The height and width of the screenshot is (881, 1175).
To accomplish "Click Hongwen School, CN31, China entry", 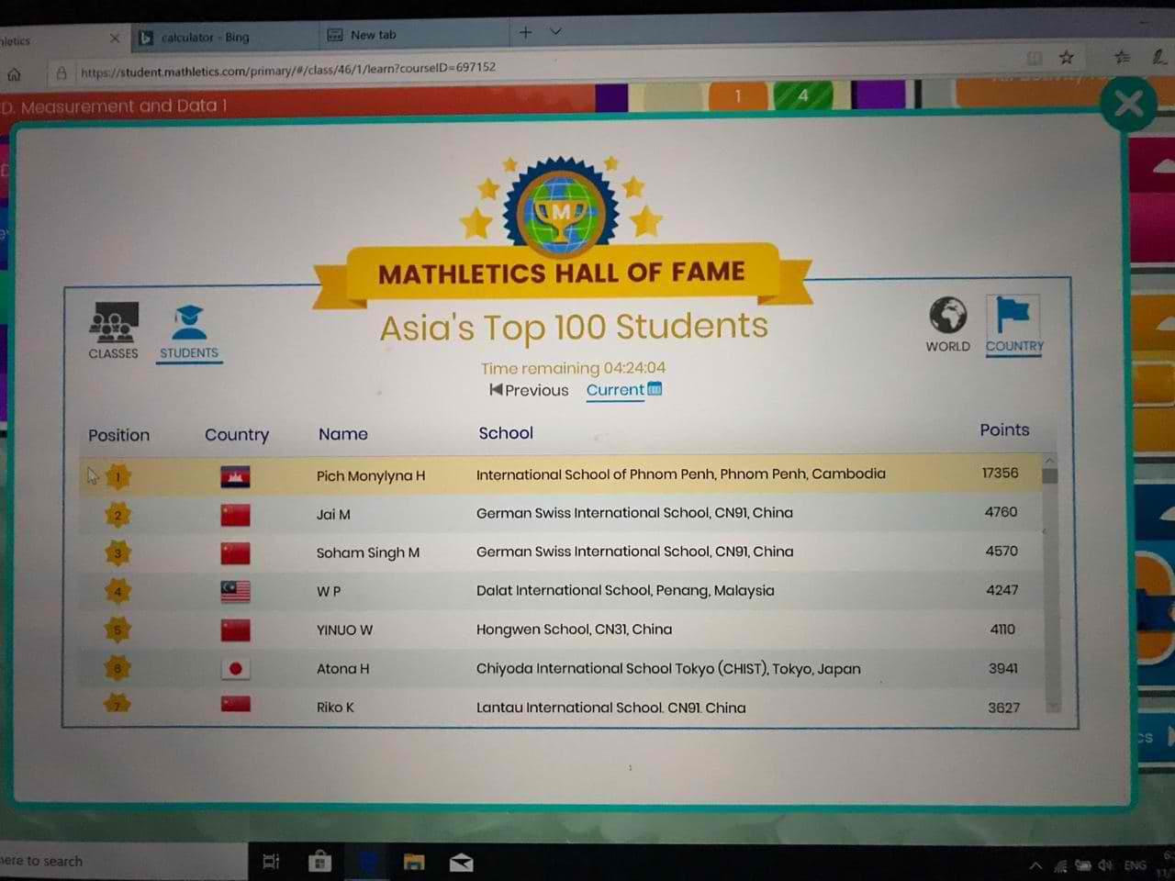I will pyautogui.click(x=574, y=630).
